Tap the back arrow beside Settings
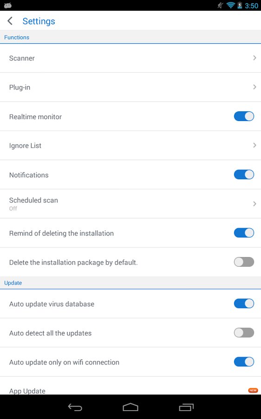This screenshot has width=261, height=419. tap(10, 21)
